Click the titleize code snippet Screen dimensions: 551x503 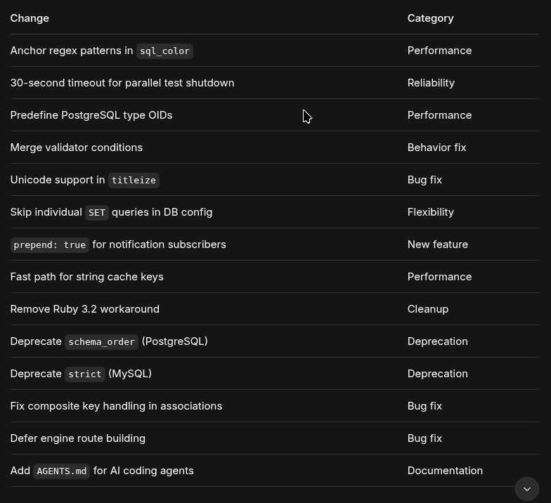point(134,181)
